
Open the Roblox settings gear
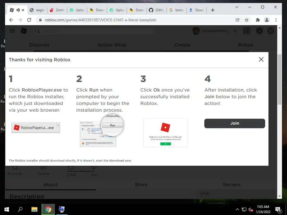(270, 31)
